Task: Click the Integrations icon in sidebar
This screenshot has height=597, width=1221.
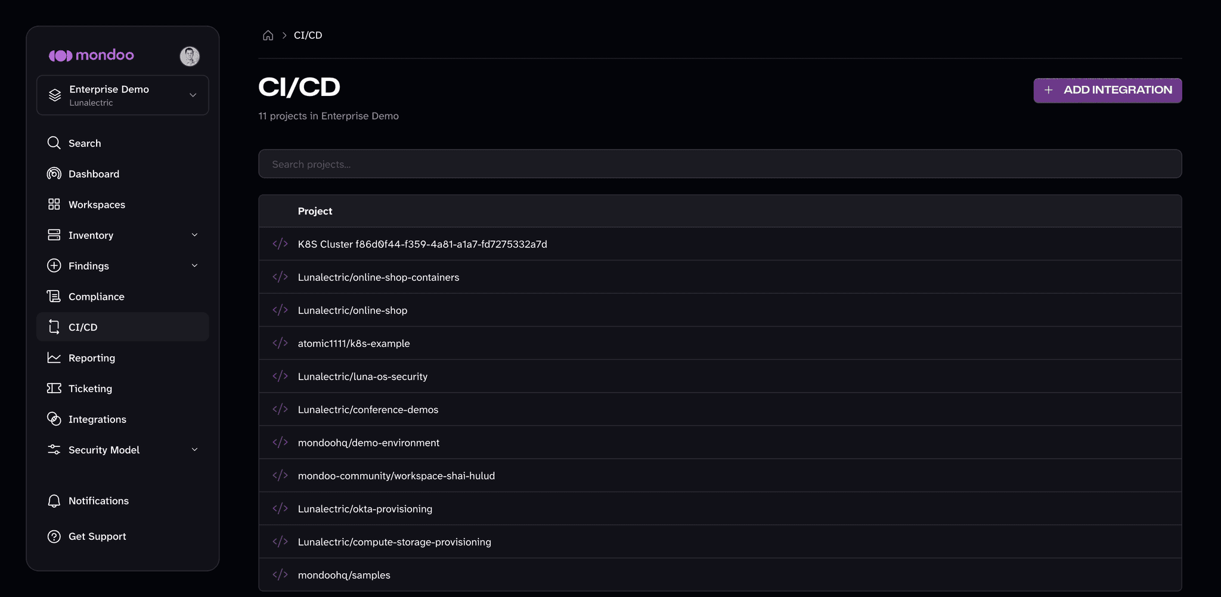Action: click(x=54, y=419)
